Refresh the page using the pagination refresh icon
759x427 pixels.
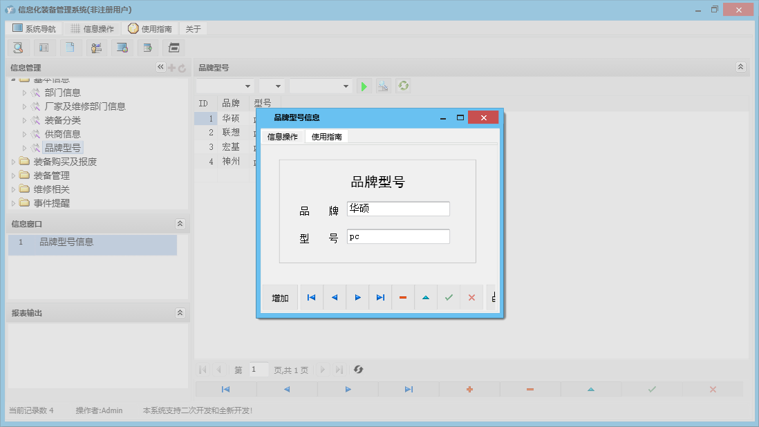coord(358,370)
